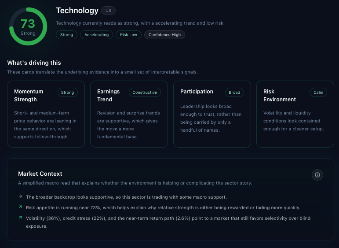
Task: Select the US region badge
Action: pos(108,11)
